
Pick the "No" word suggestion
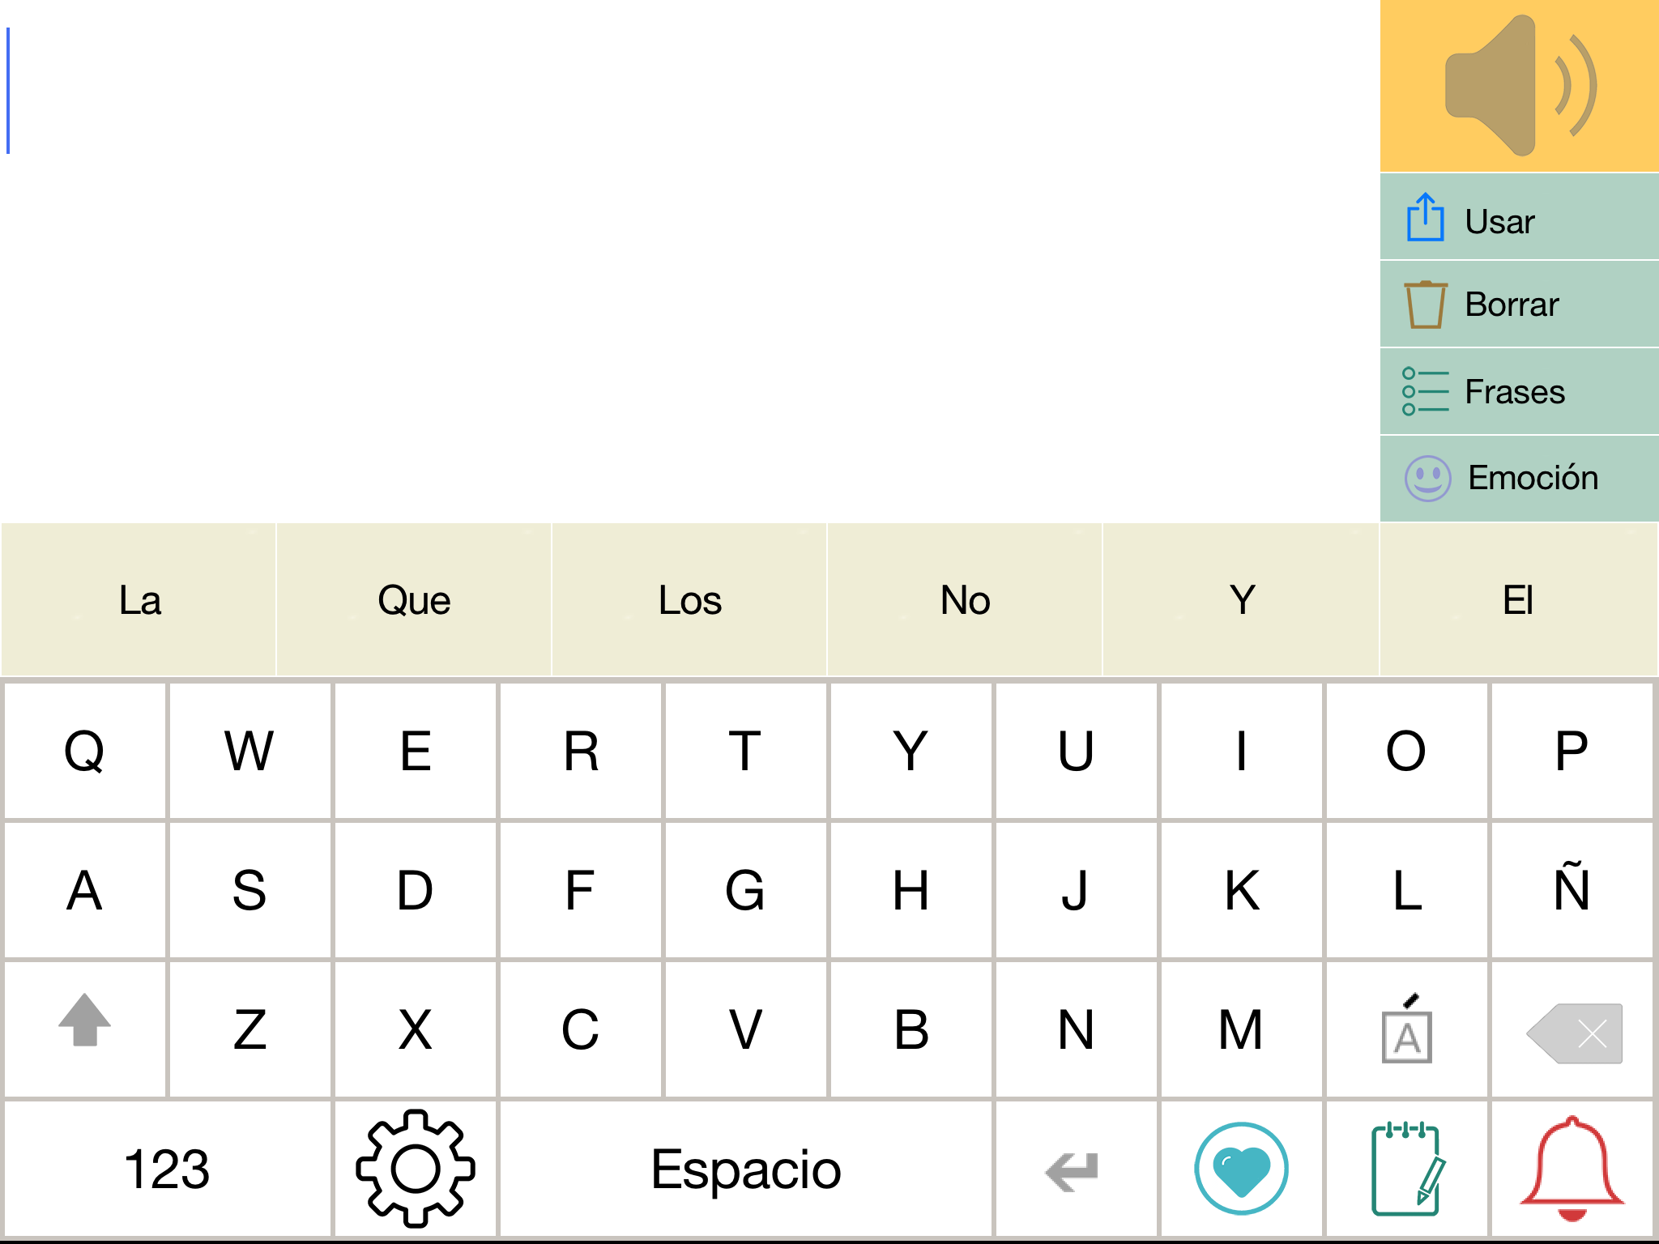tap(965, 600)
